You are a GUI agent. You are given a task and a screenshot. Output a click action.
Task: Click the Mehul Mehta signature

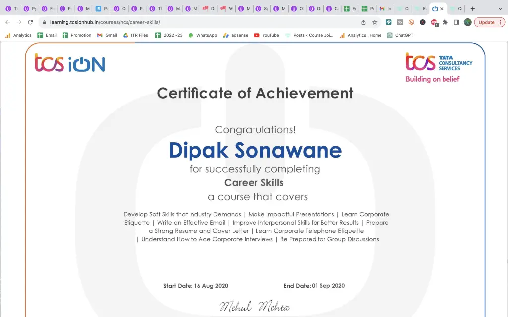254,307
